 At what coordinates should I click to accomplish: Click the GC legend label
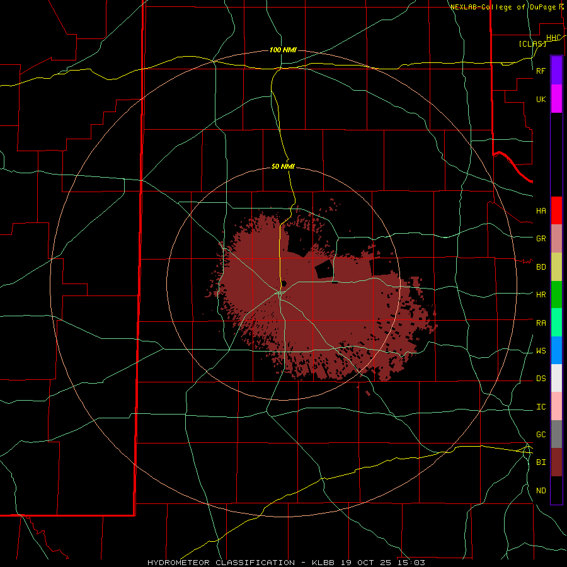[x=541, y=435]
